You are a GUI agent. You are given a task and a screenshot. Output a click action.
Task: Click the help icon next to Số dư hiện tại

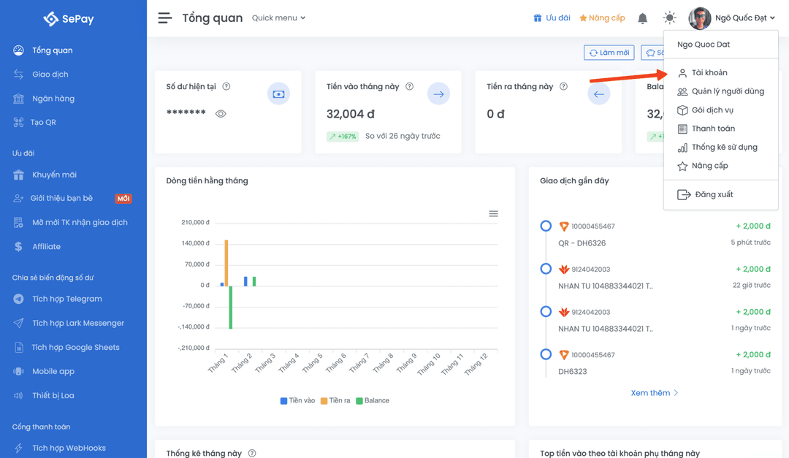tap(226, 87)
